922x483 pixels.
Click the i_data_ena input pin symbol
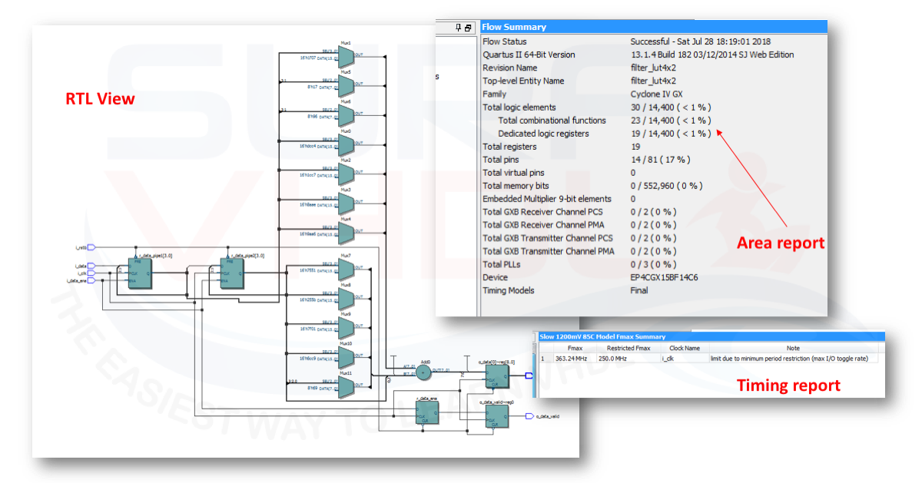click(91, 280)
